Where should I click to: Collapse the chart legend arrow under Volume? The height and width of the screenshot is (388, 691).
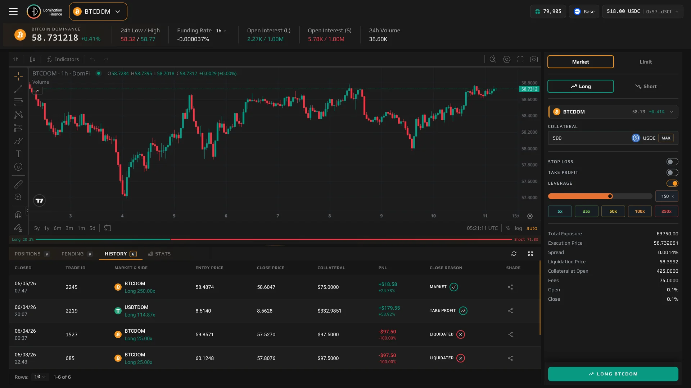[x=37, y=91]
